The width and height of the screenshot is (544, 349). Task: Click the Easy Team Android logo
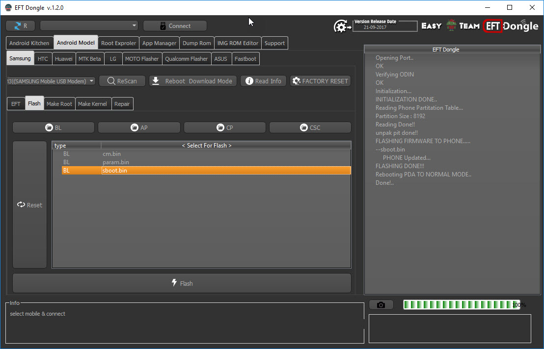451,26
